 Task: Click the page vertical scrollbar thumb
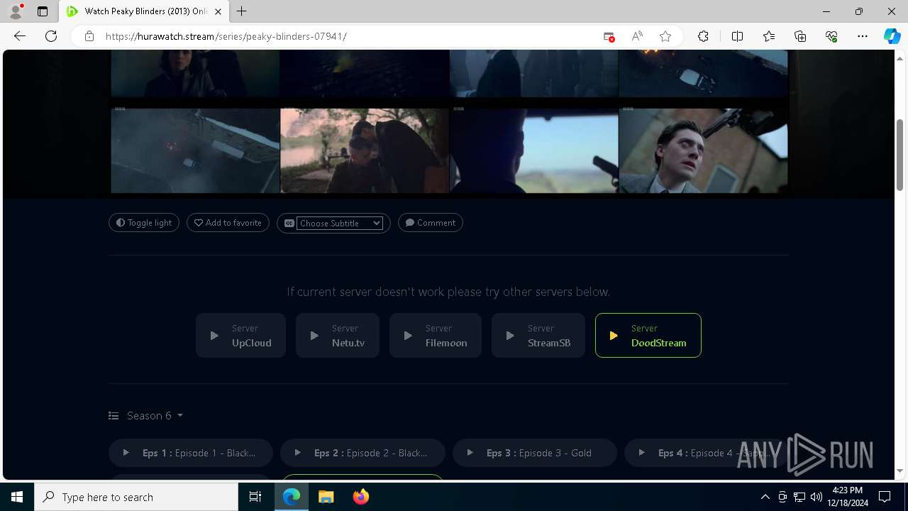point(899,155)
